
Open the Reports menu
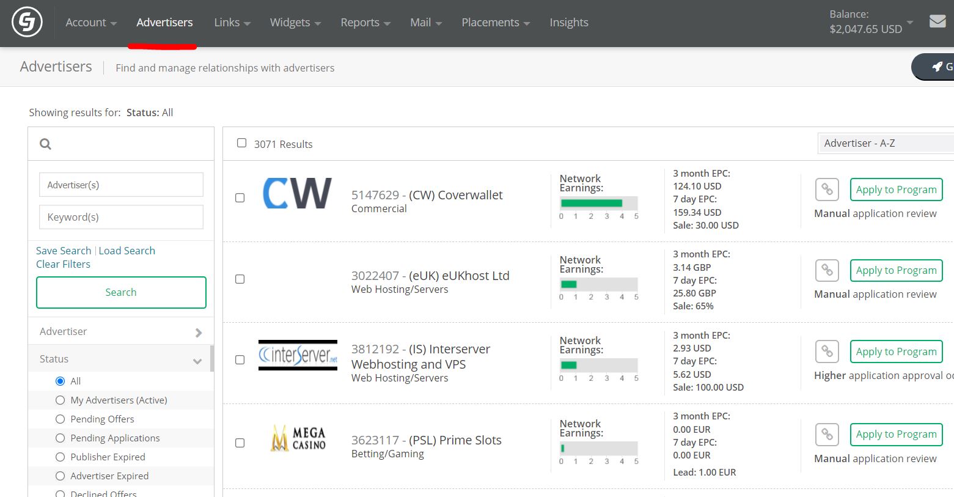click(x=365, y=23)
